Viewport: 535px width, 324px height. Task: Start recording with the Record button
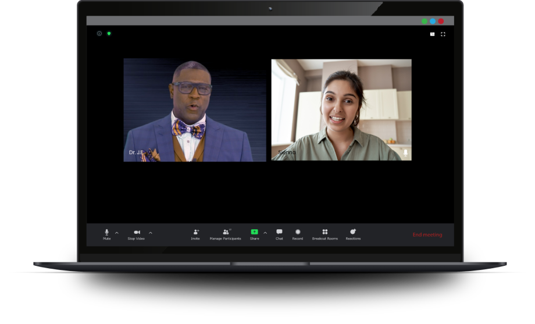pyautogui.click(x=298, y=234)
